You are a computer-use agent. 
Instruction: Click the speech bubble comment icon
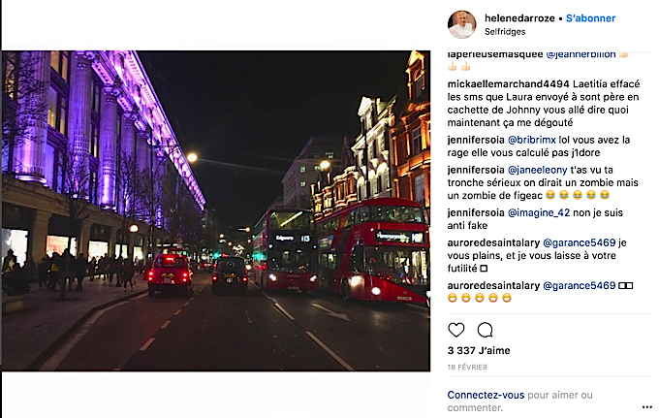[x=485, y=330]
